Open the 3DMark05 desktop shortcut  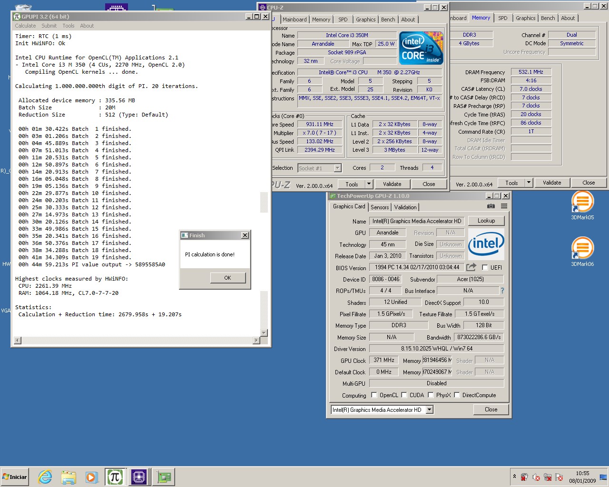(582, 205)
